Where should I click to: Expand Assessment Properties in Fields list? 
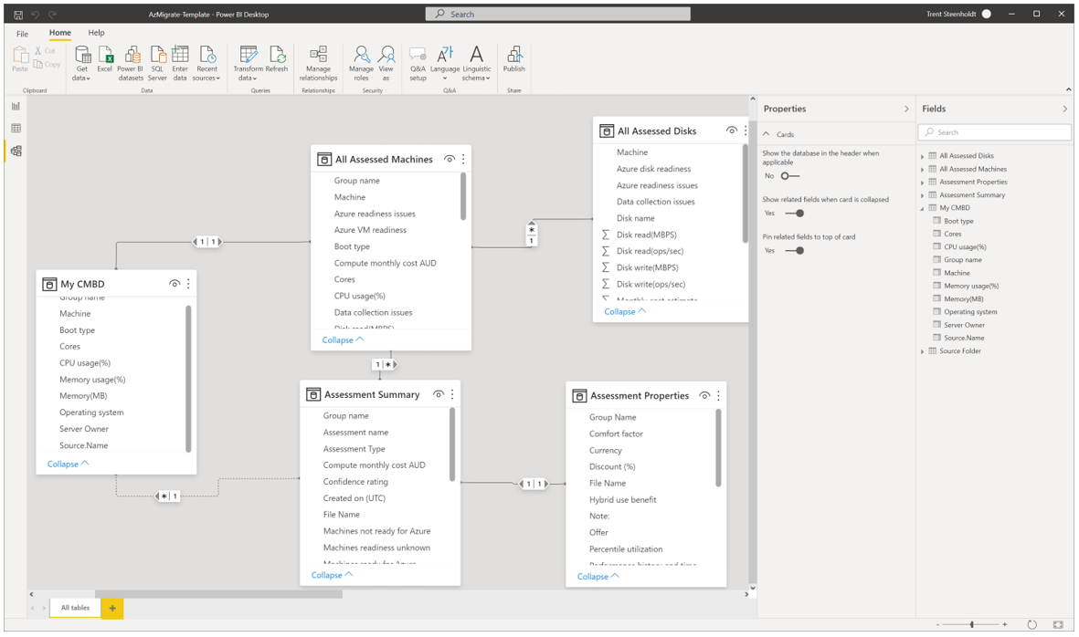pyautogui.click(x=923, y=183)
